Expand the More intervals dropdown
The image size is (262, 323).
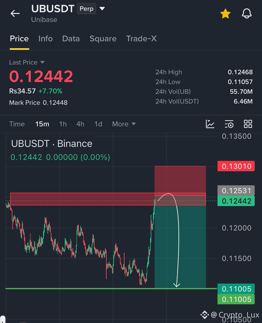tap(124, 124)
